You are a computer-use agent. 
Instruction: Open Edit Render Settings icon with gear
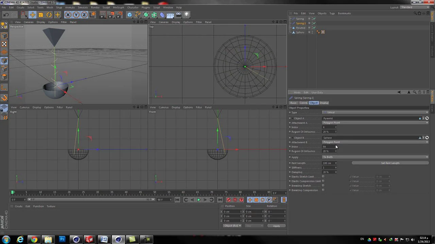(119, 15)
